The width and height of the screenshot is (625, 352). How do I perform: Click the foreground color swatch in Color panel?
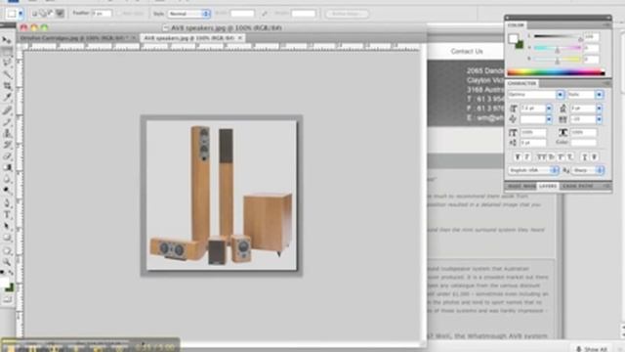pos(513,39)
